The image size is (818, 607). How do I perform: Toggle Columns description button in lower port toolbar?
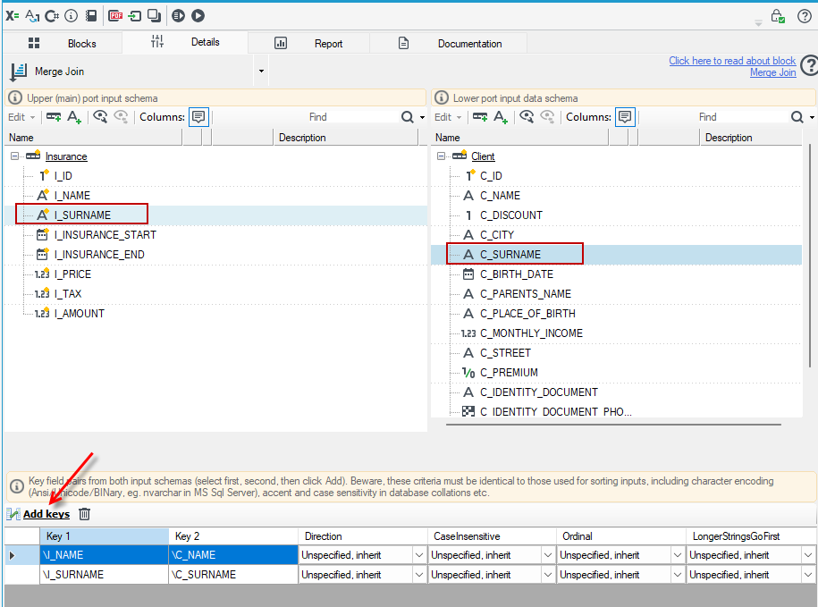click(625, 117)
